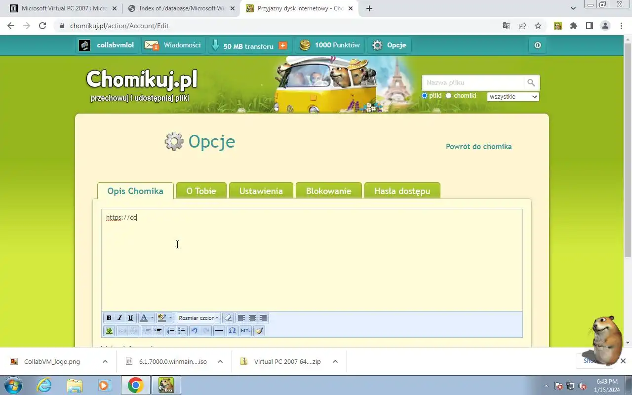Align text left in the editor
The width and height of the screenshot is (632, 395).
click(x=241, y=318)
